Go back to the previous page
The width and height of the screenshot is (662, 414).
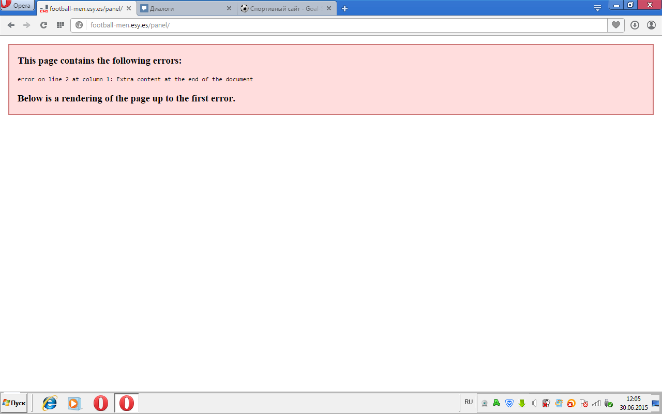point(11,25)
